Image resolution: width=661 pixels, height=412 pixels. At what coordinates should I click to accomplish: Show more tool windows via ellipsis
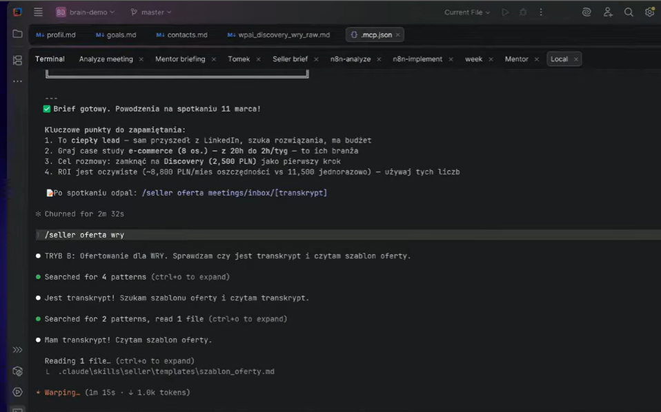17,81
